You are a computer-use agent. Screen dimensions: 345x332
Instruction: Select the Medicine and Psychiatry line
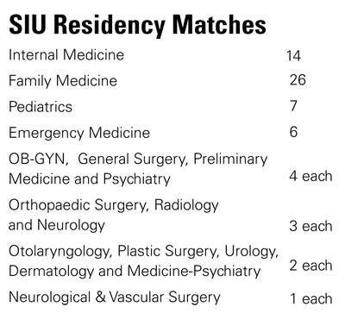click(90, 179)
